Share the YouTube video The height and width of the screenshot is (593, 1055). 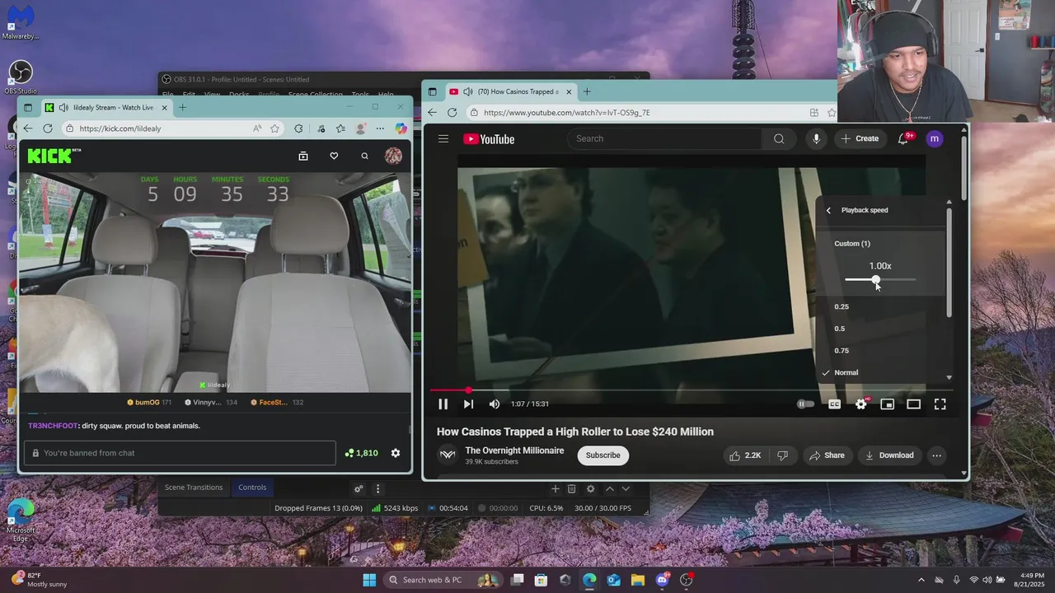click(827, 455)
